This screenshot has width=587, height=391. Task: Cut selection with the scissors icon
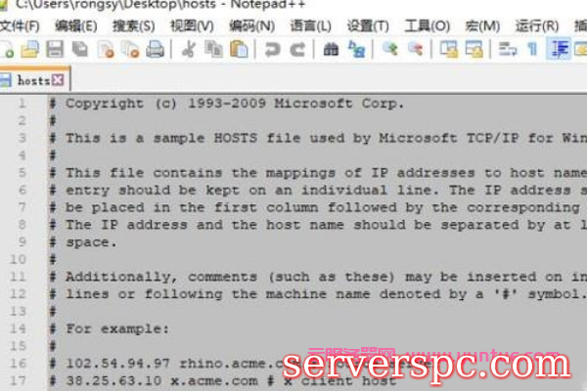188,50
